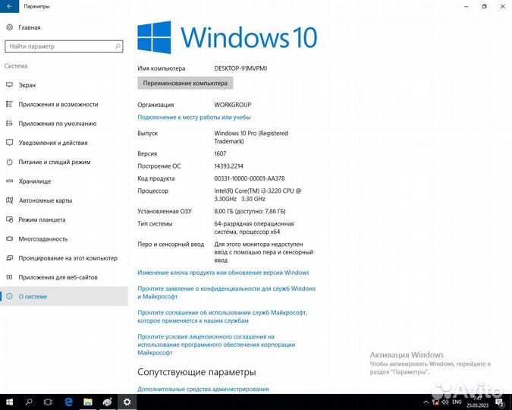Go back with the arrow button
Image resolution: width=512 pixels, height=410 pixels.
pyautogui.click(x=9, y=6)
